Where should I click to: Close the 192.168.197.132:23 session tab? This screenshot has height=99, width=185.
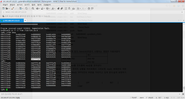(22, 21)
